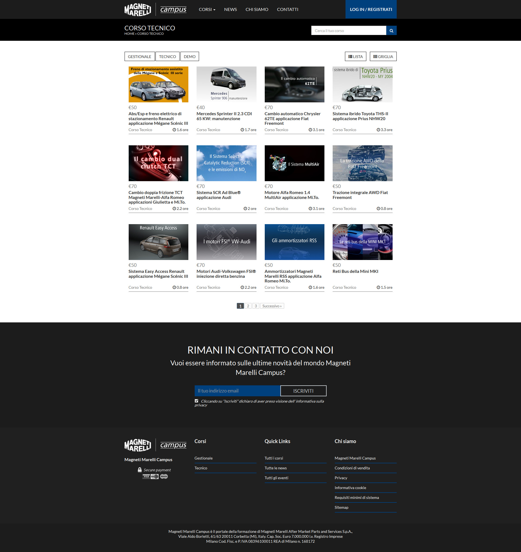
Task: Select the DEMO filter tab
Action: (190, 56)
